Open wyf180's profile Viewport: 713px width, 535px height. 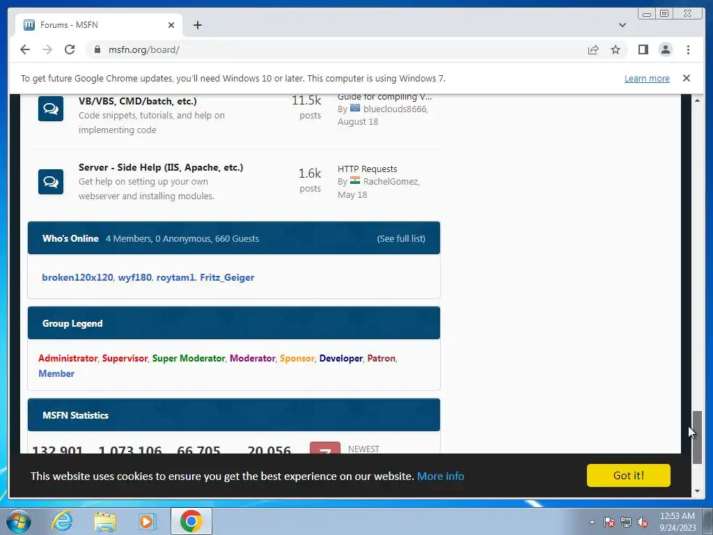[x=134, y=277]
